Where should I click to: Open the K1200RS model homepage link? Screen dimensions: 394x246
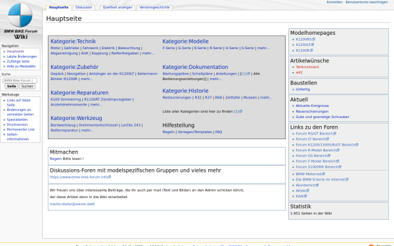coord(305,39)
